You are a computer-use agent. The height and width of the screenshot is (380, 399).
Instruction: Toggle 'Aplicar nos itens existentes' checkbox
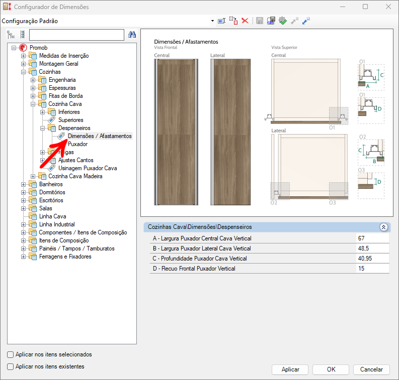point(11,366)
